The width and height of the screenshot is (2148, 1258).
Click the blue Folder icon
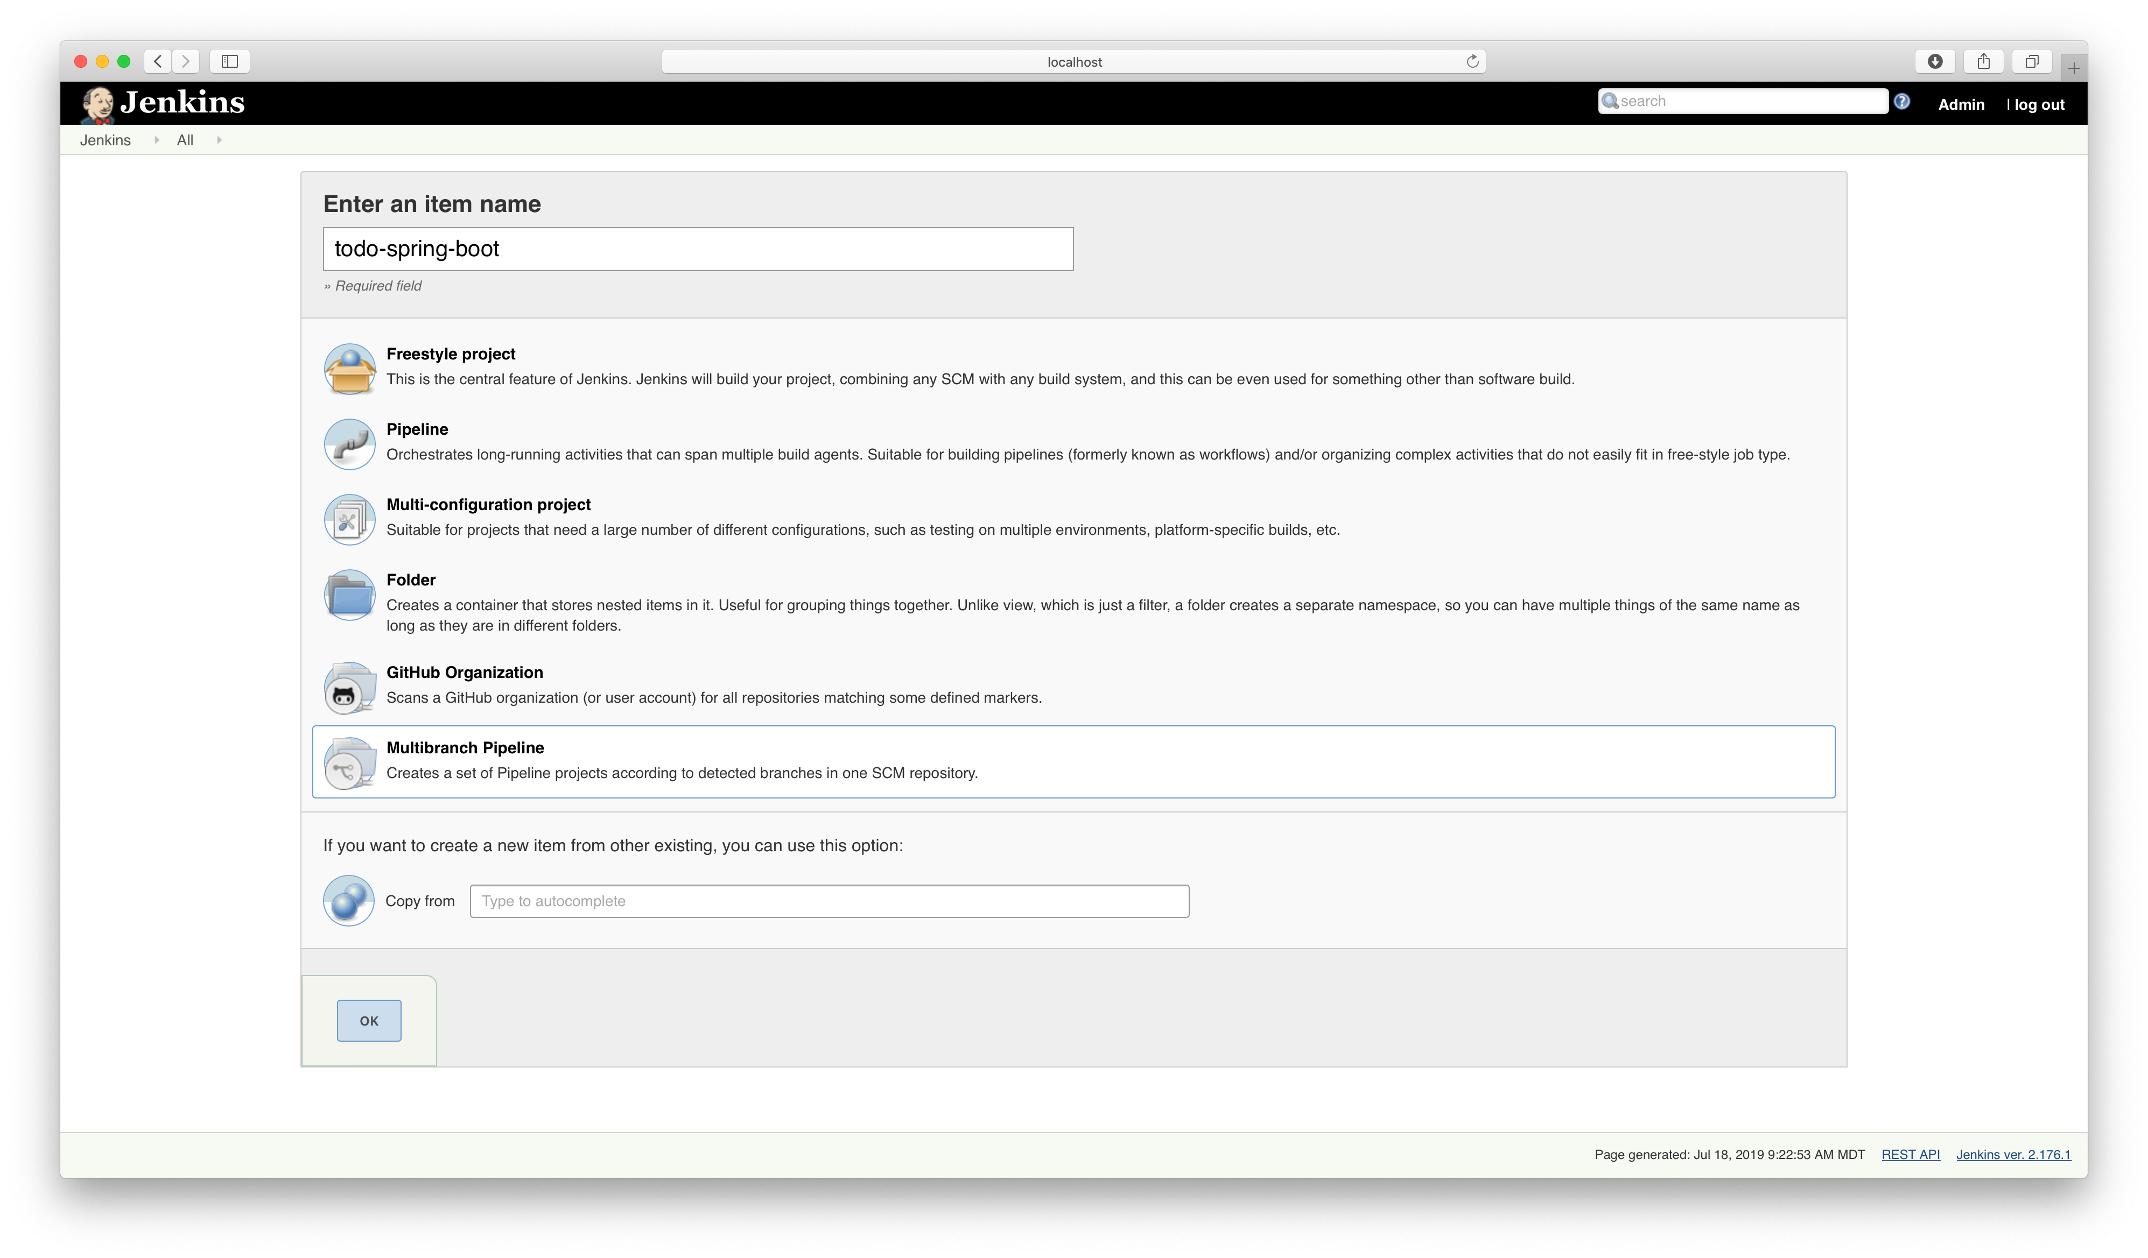pyautogui.click(x=349, y=595)
